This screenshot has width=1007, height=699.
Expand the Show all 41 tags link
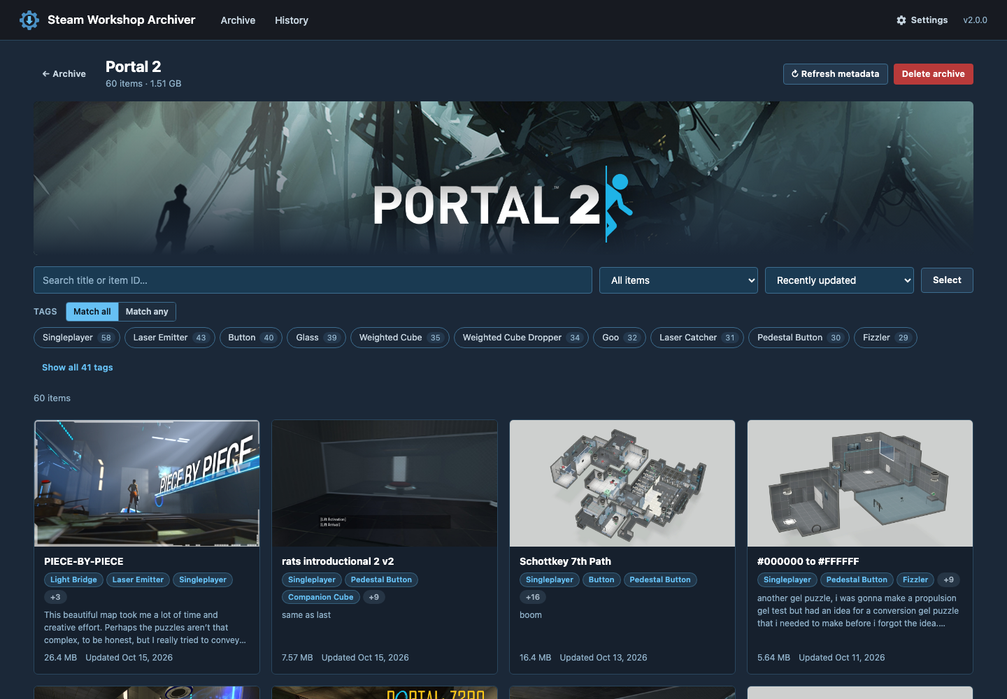coord(77,368)
